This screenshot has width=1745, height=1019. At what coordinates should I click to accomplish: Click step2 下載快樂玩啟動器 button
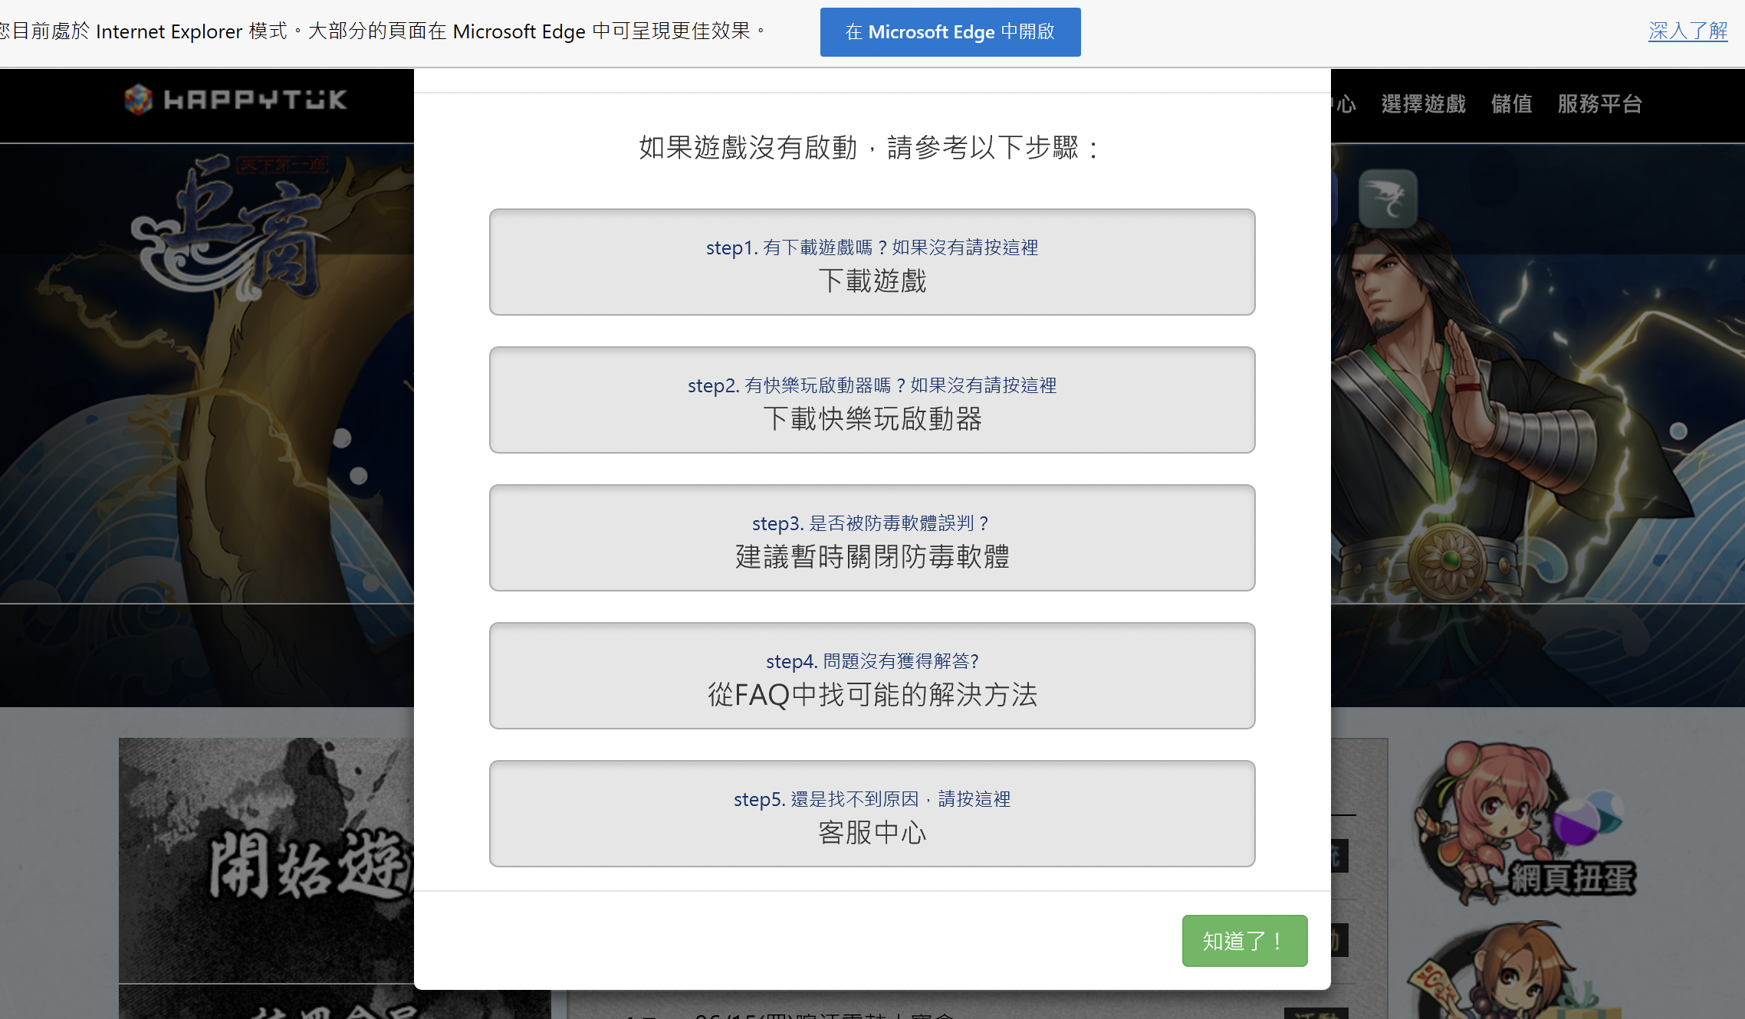pos(872,400)
